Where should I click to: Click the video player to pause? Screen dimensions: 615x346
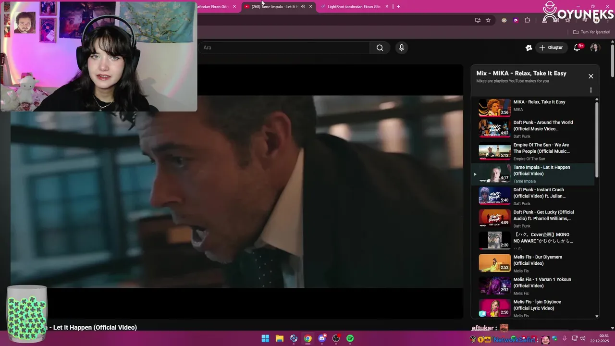click(237, 192)
